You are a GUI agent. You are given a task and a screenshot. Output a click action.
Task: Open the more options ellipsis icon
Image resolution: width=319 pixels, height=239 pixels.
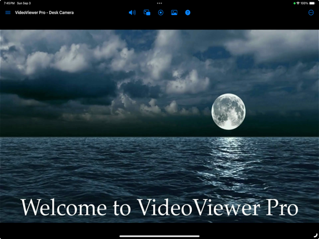click(x=311, y=13)
